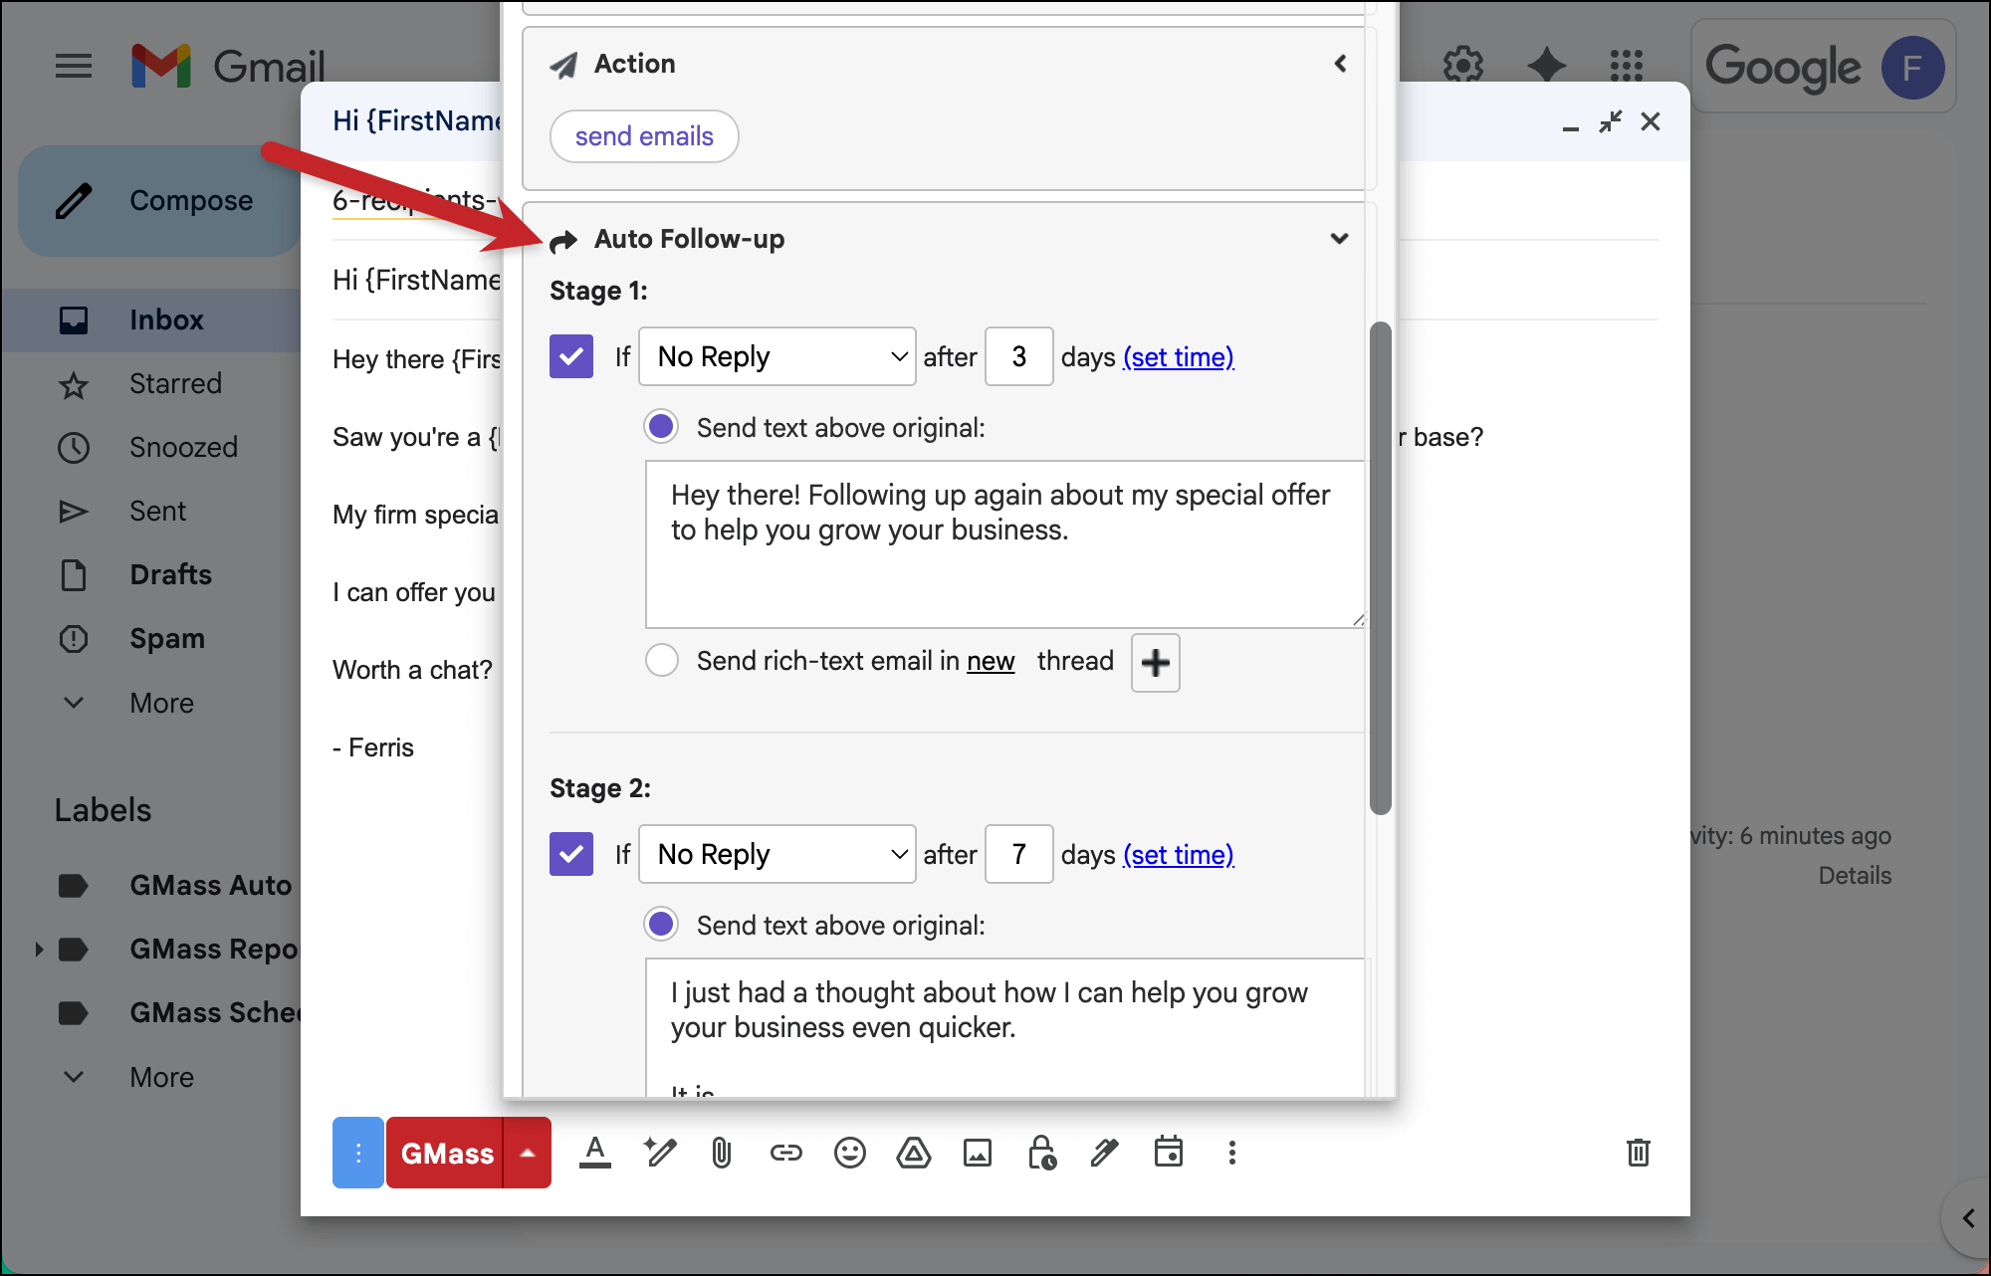Open set time for Stage 1
Image resolution: width=1991 pixels, height=1276 pixels.
[x=1178, y=356]
